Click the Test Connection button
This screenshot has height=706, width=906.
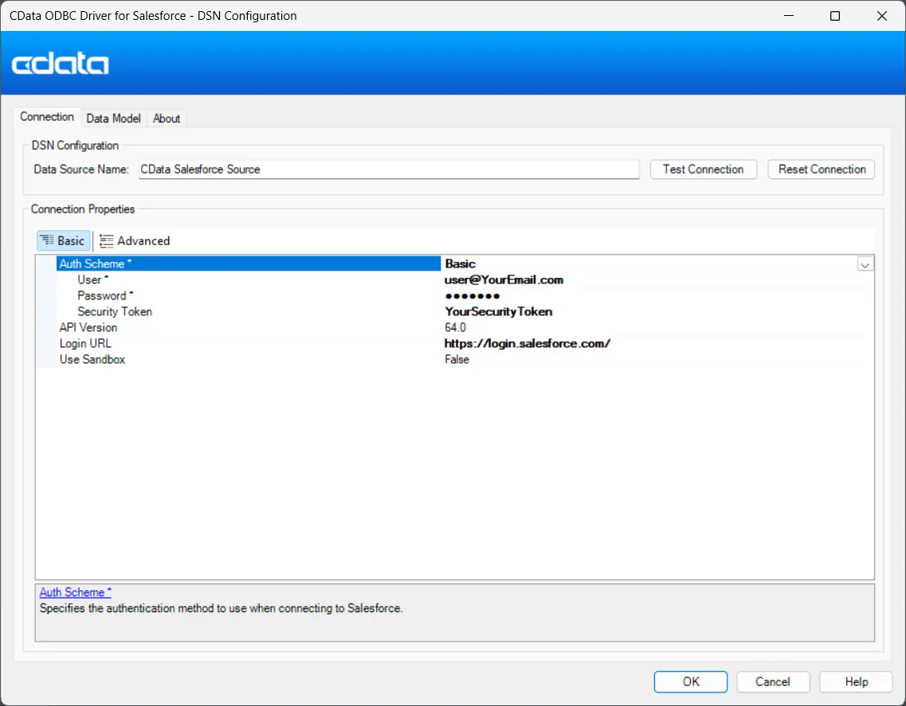coord(703,170)
